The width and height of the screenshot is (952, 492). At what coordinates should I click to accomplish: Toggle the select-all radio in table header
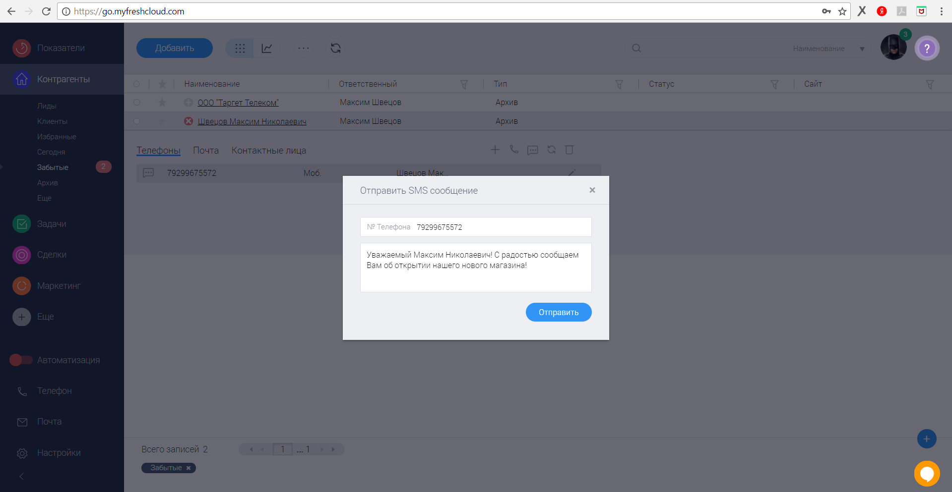coord(136,84)
